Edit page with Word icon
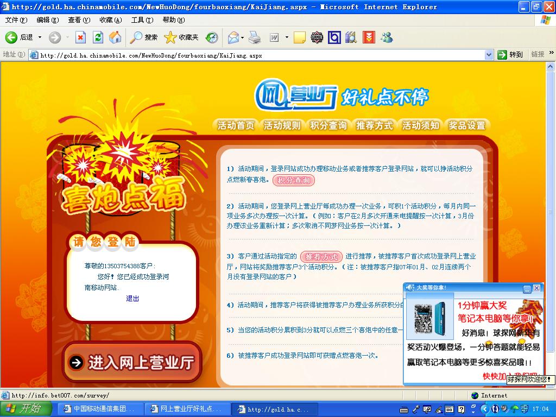Image resolution: width=556 pixels, height=417 pixels. (274, 37)
